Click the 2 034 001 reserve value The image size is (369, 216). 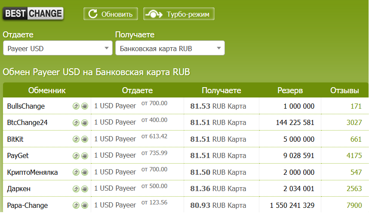click(299, 189)
